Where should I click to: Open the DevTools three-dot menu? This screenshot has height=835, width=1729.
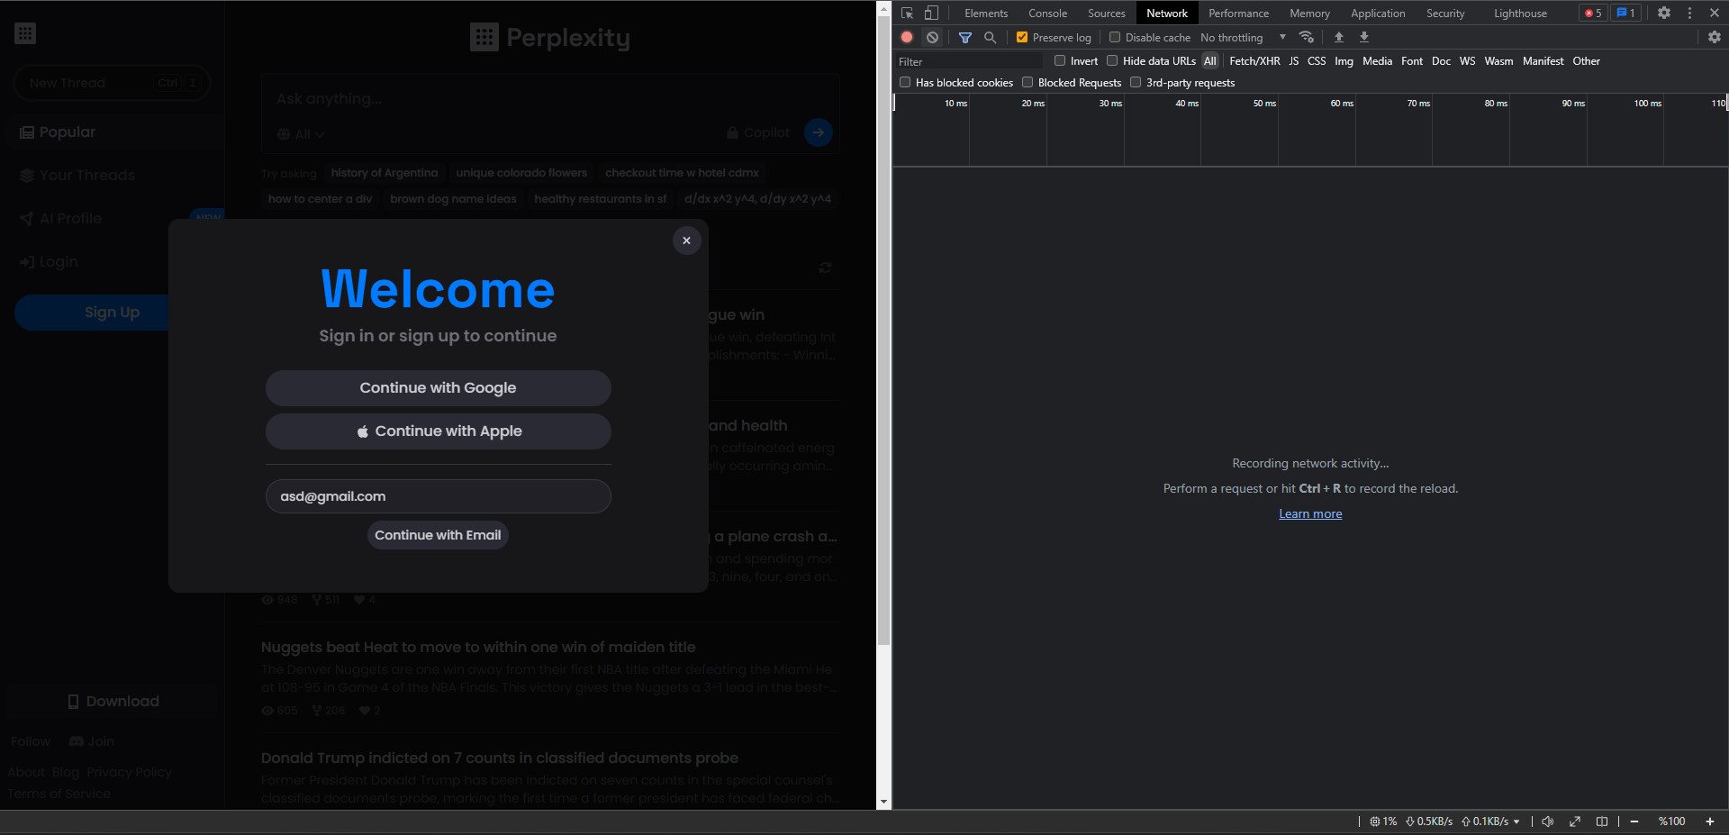tap(1689, 13)
